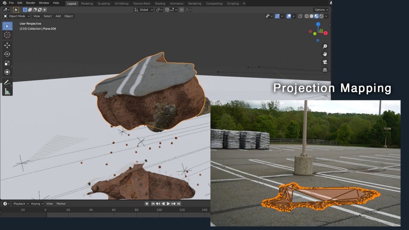Open the Render menu
Screen dimensions: 409x230
31,3
